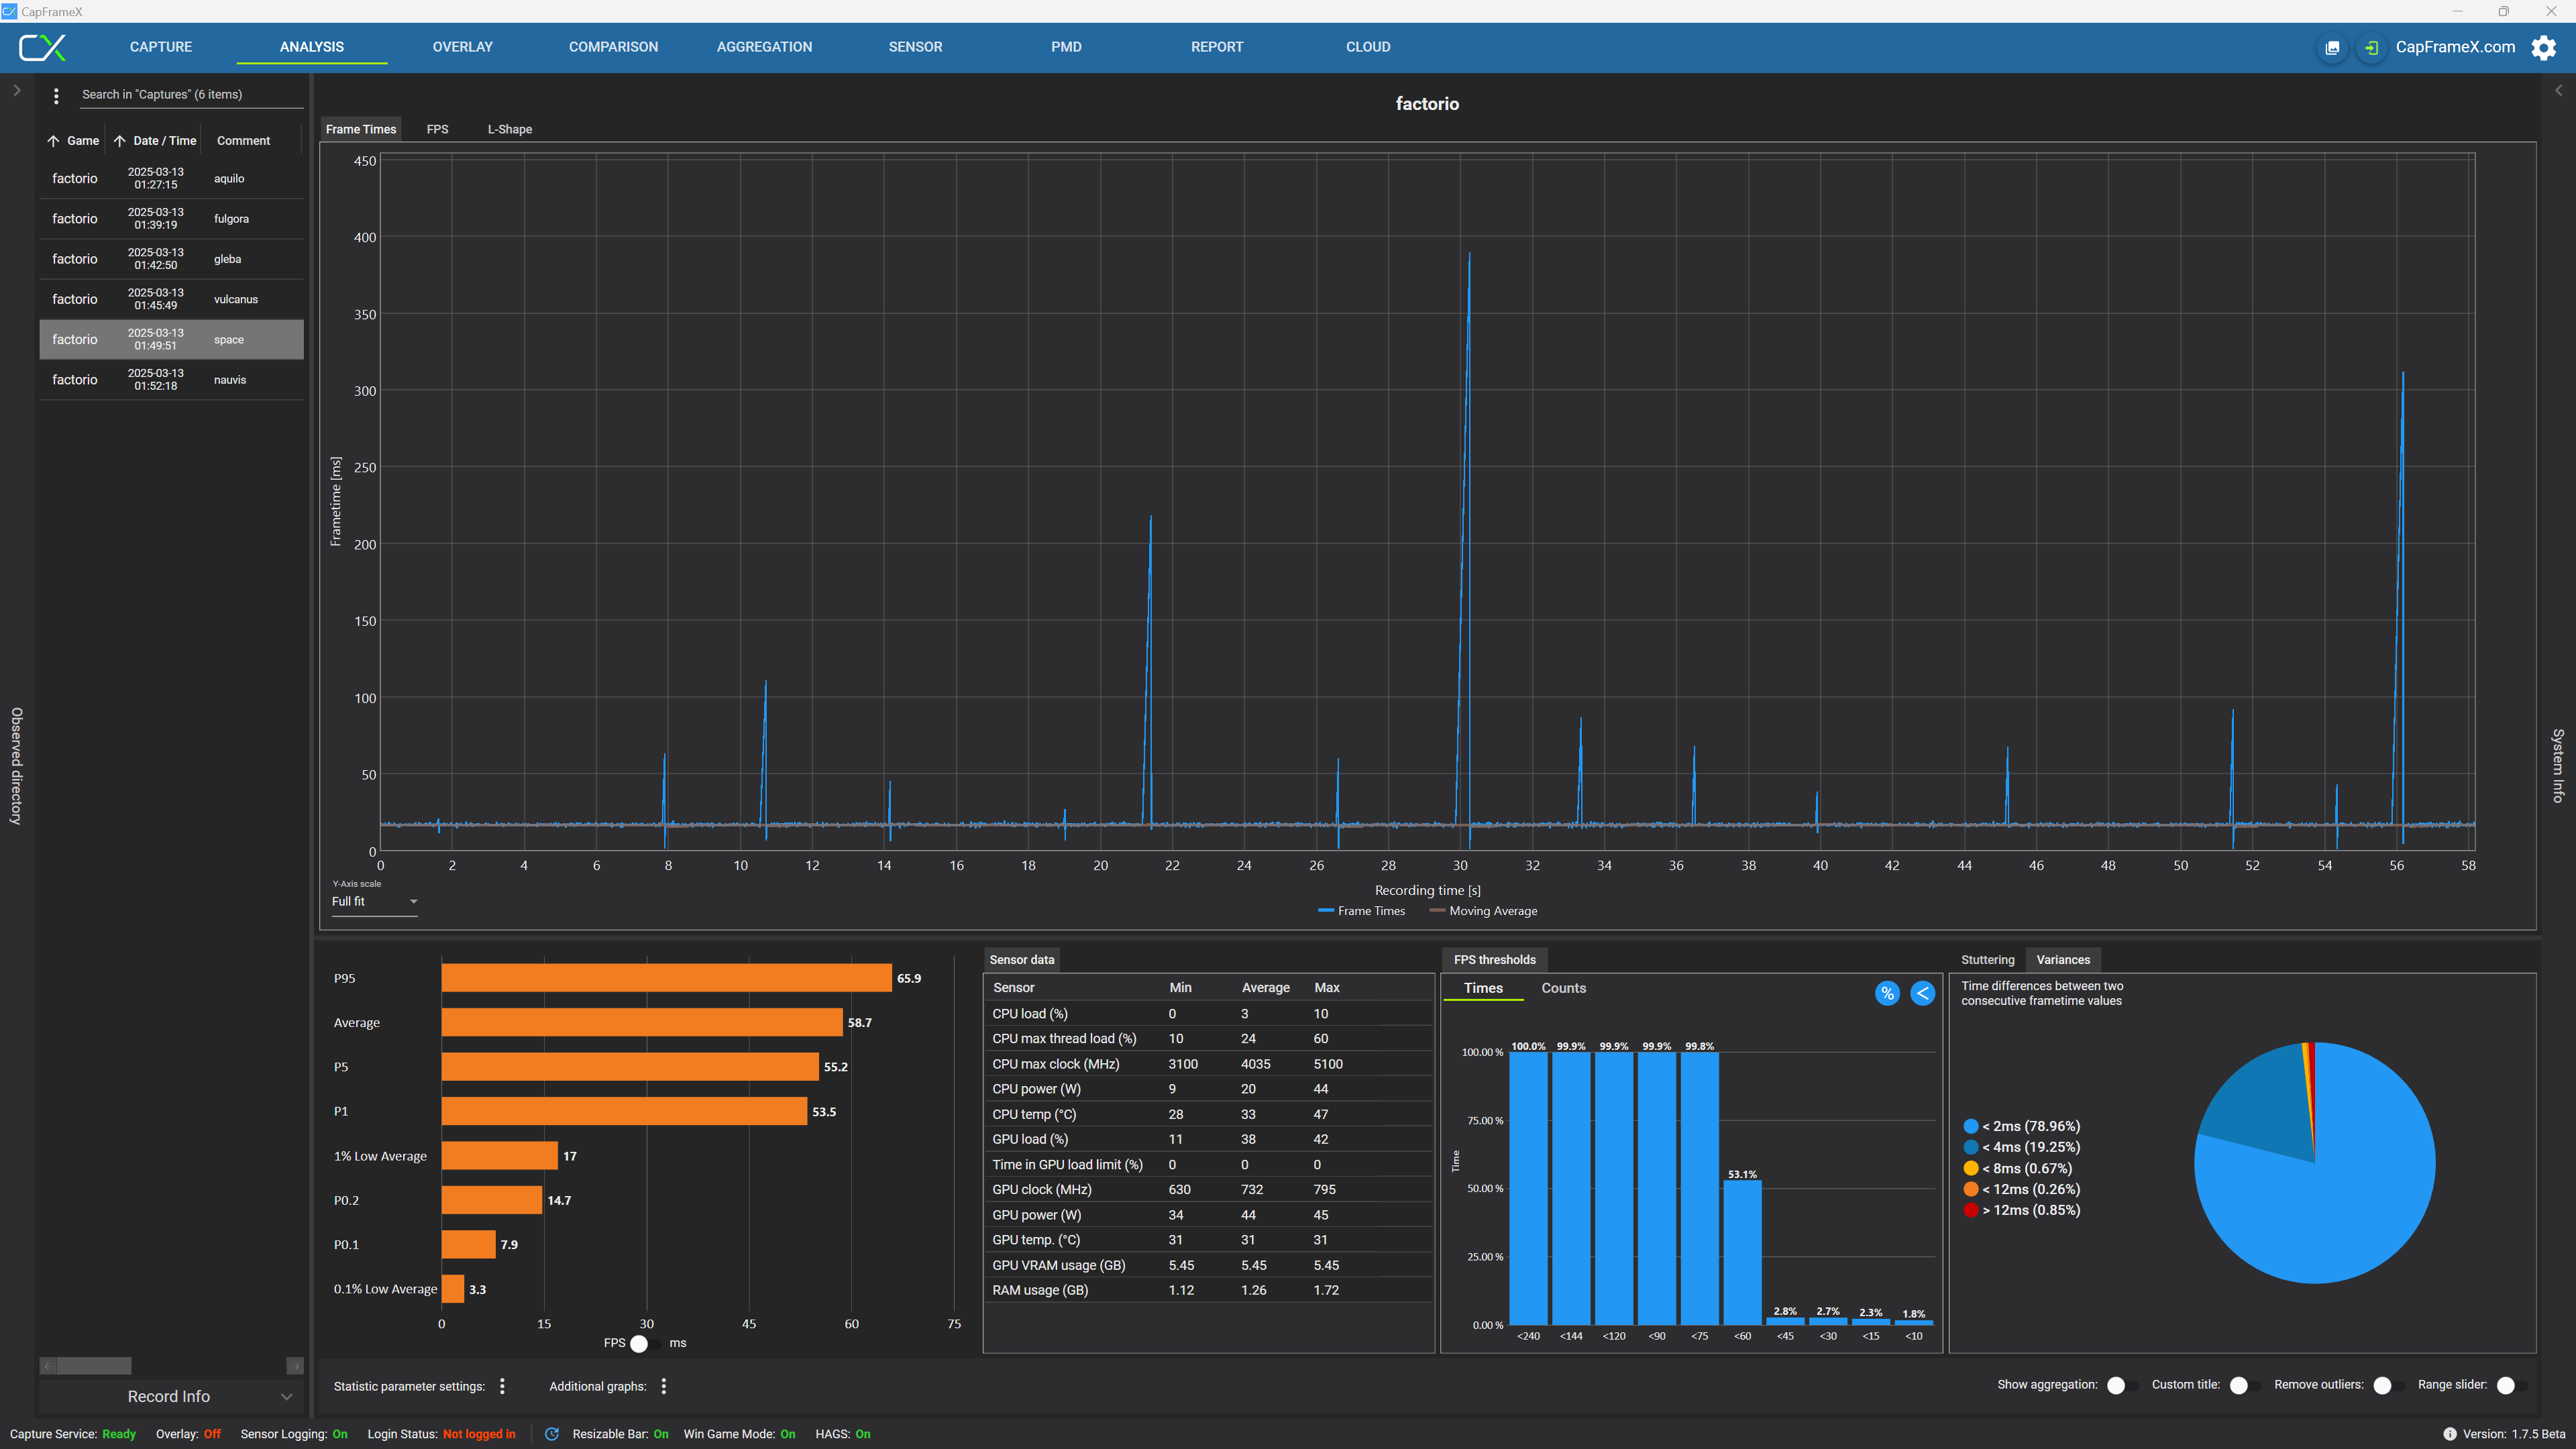Screen dimensions: 2576x1449
Task: Click the Search in Captures field
Action: (191, 95)
